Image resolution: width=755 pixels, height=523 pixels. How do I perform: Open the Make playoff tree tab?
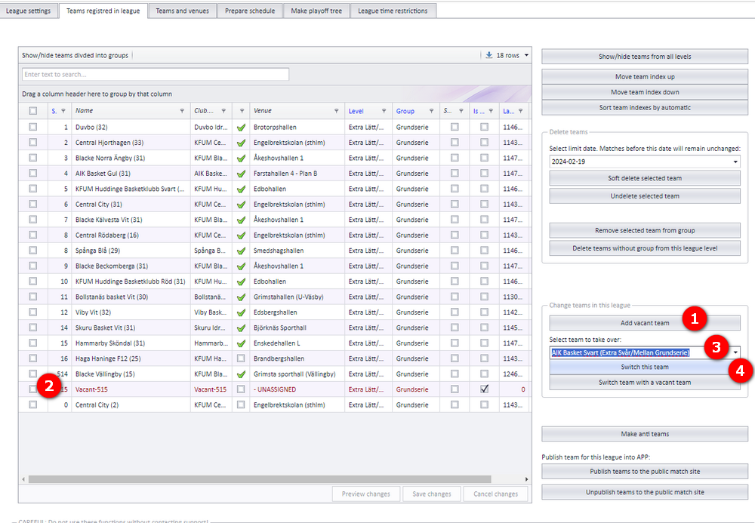coord(316,11)
